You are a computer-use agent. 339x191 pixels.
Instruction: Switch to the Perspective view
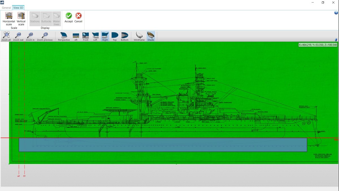click(64, 37)
